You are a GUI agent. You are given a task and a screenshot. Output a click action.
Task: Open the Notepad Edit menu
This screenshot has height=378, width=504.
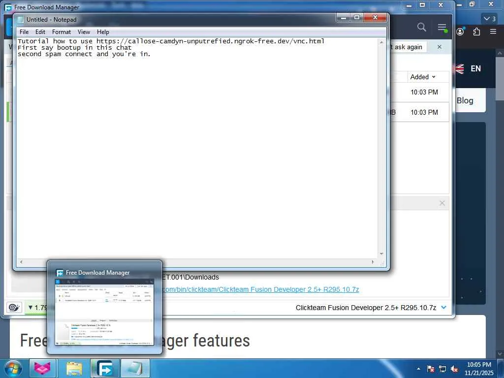40,32
